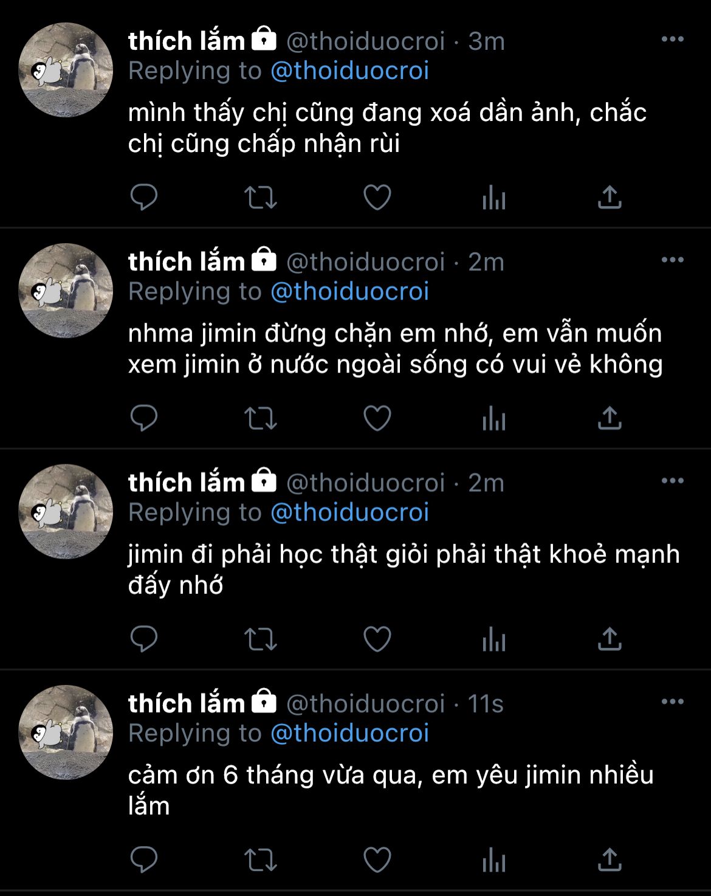The width and height of the screenshot is (711, 896).
Task: Open @thoiduocroi mention in the 3m tweet
Action: click(x=349, y=71)
